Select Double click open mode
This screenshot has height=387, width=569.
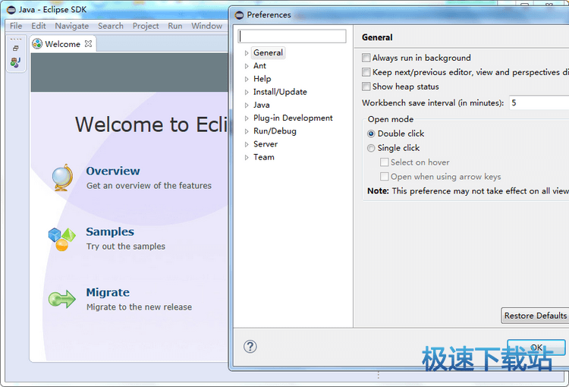tap(371, 134)
